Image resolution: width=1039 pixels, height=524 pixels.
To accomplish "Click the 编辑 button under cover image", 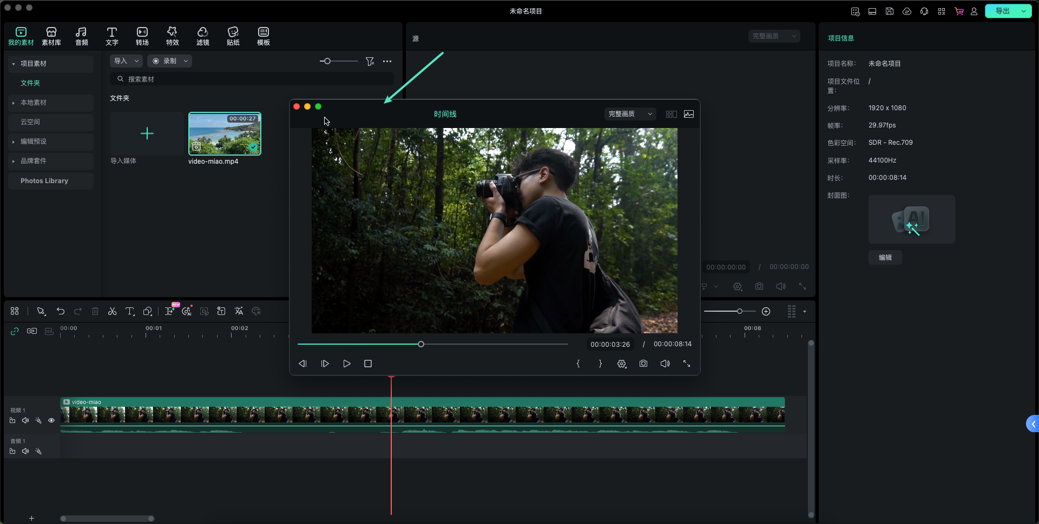I will (x=885, y=258).
